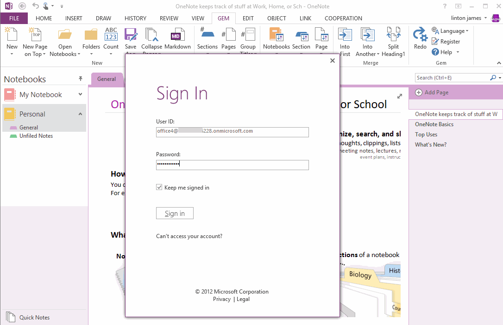This screenshot has height=325, width=503.
Task: Click the sort Notebooks icon
Action: coord(276,34)
